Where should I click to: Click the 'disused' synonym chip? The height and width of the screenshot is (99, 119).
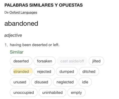pos(41,82)
